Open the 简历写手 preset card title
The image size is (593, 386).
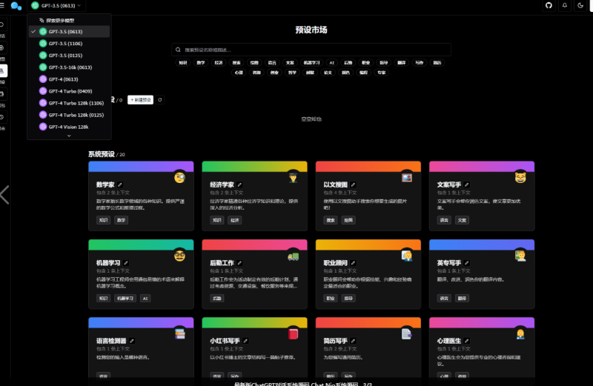(336, 341)
